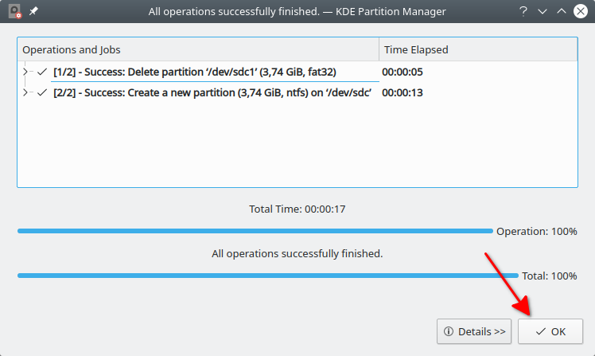Click the success checkmark of the Create operation

(42, 92)
